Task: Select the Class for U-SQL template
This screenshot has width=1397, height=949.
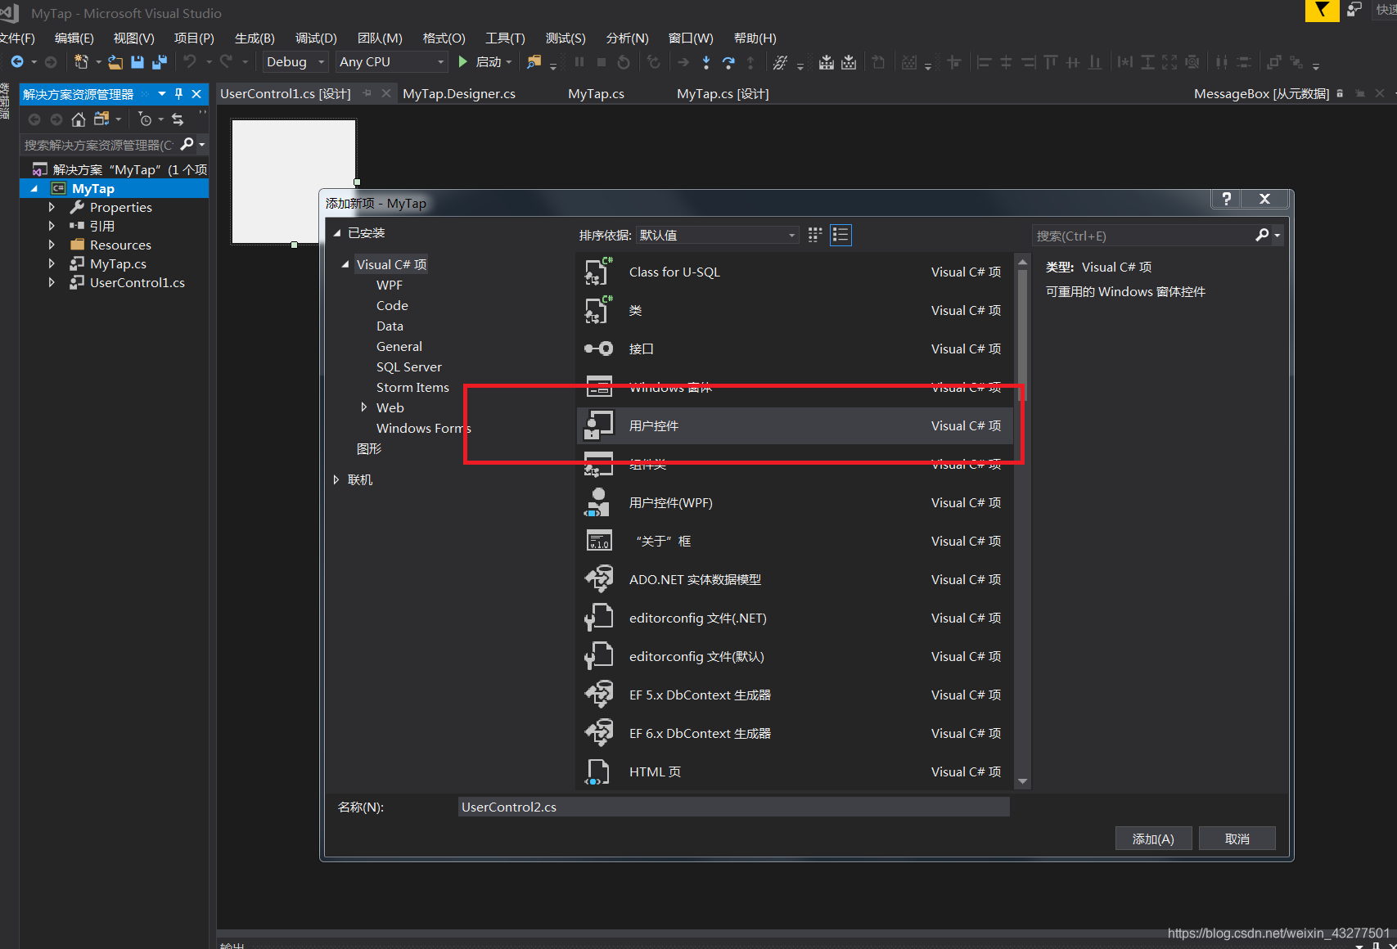Action: coord(795,272)
